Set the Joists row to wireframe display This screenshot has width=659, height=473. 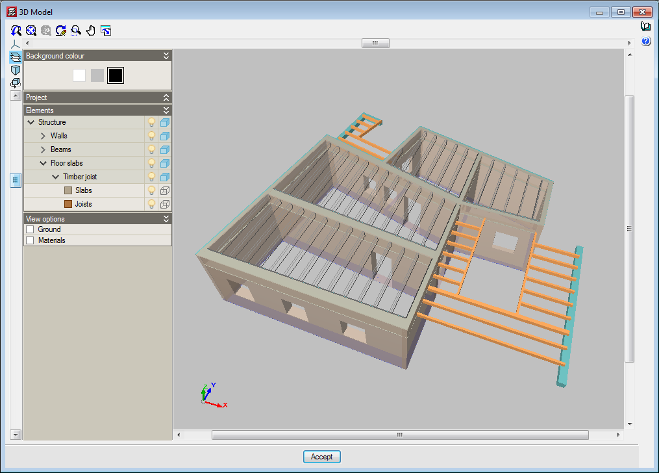pos(165,204)
